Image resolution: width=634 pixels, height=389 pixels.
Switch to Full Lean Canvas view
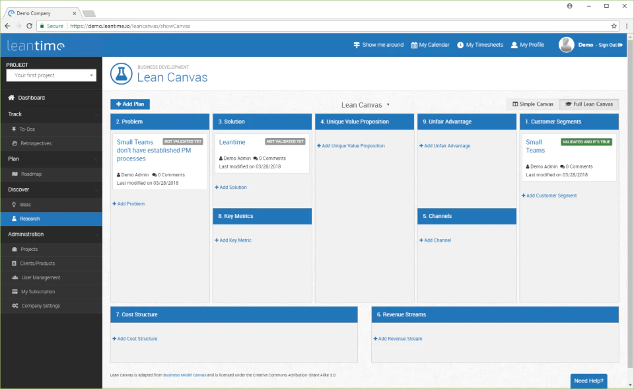coord(589,104)
